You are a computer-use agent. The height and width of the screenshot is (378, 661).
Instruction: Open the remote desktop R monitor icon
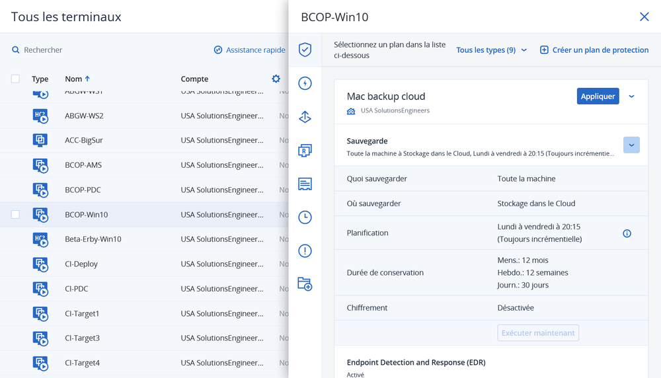tap(305, 151)
